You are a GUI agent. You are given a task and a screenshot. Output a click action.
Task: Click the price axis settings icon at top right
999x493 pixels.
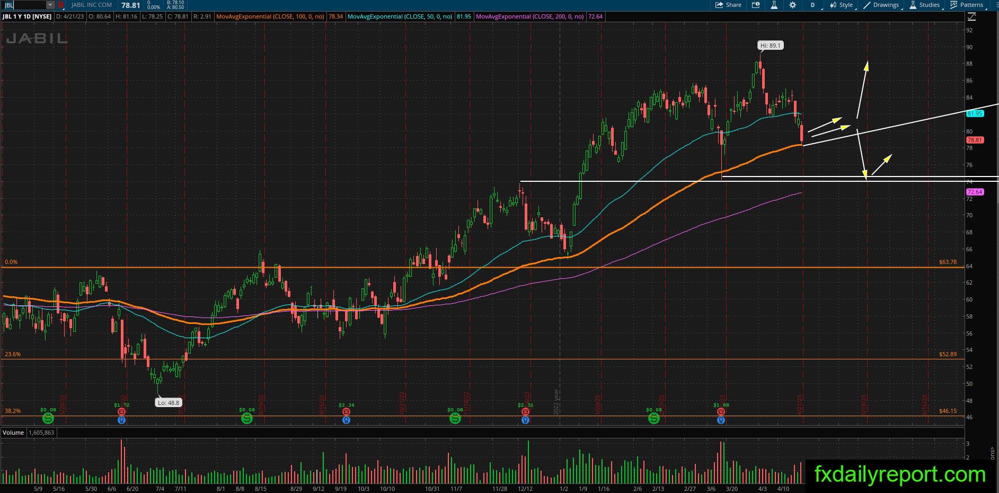(972, 16)
